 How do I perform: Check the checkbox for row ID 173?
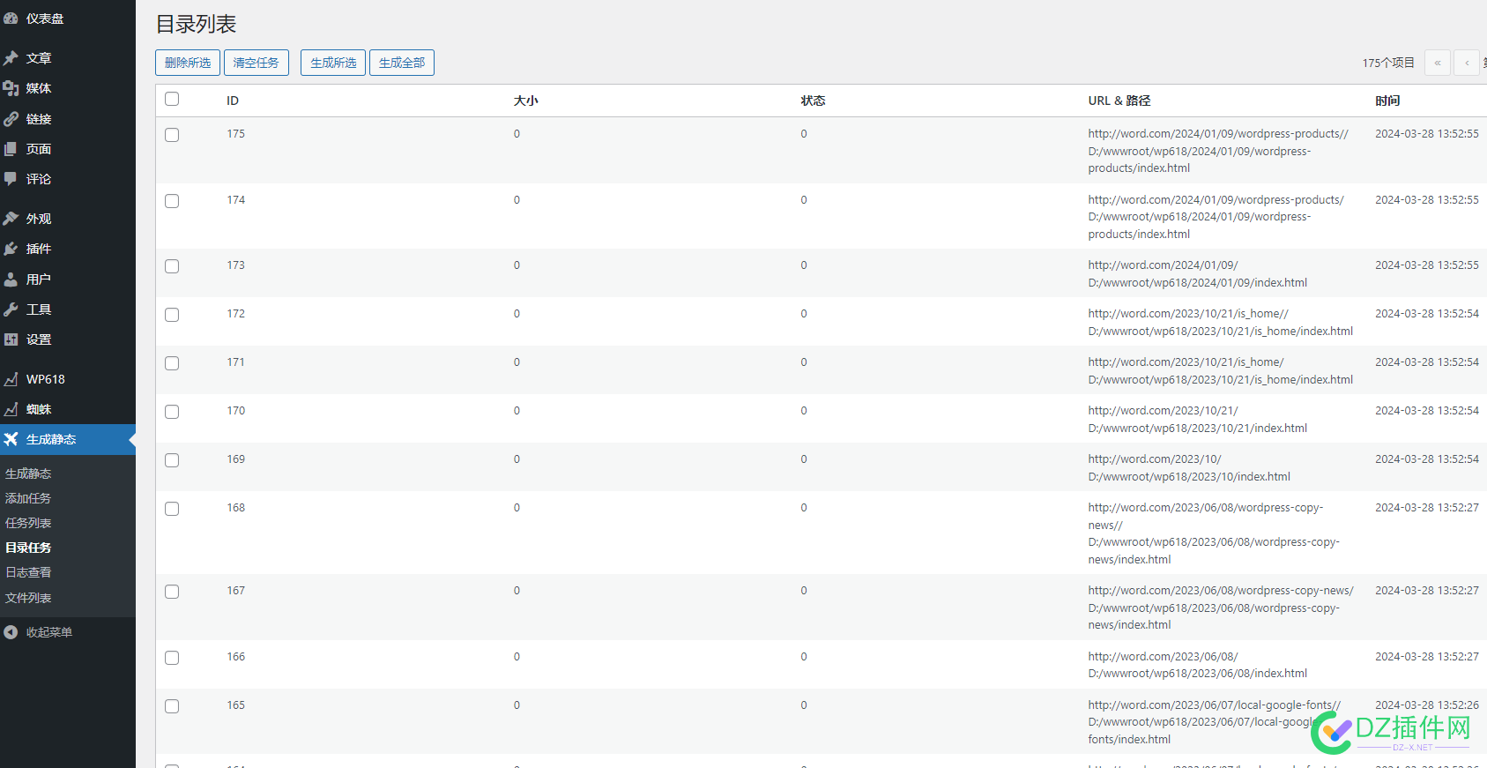[172, 266]
